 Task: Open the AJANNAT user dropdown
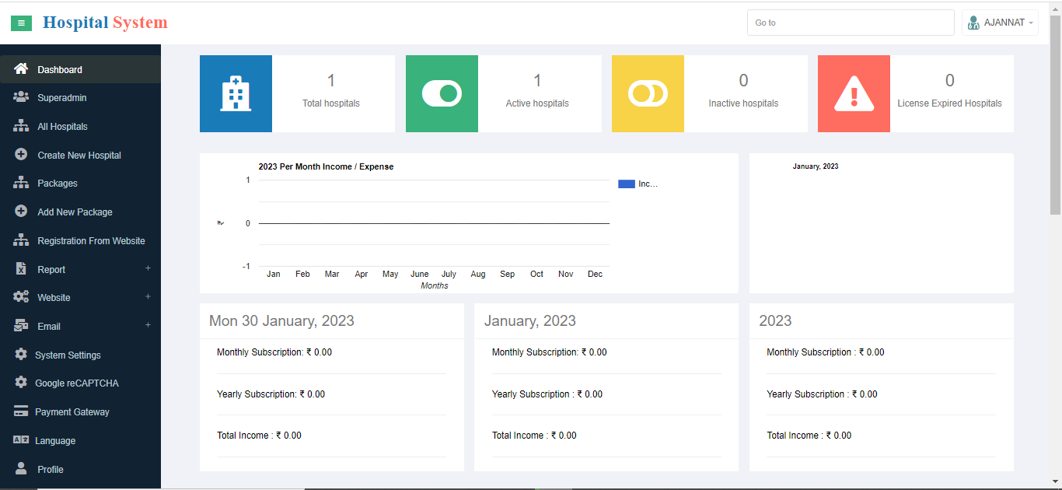coord(1000,23)
